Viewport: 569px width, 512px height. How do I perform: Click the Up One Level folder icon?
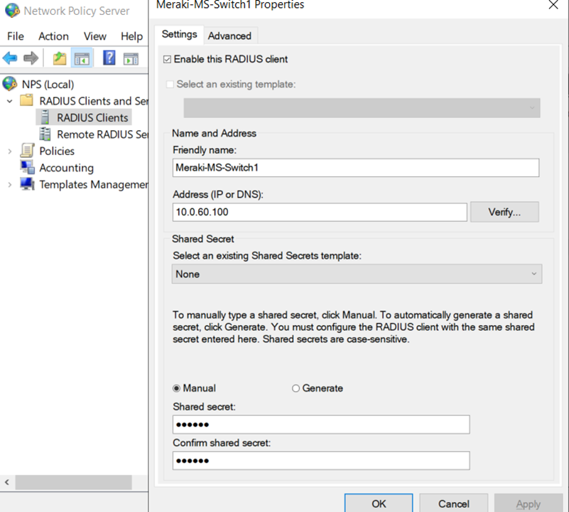tap(60, 58)
